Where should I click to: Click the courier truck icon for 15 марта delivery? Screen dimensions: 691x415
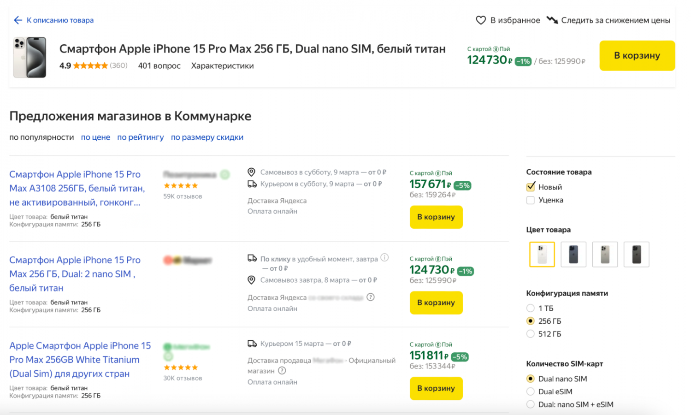tap(252, 344)
